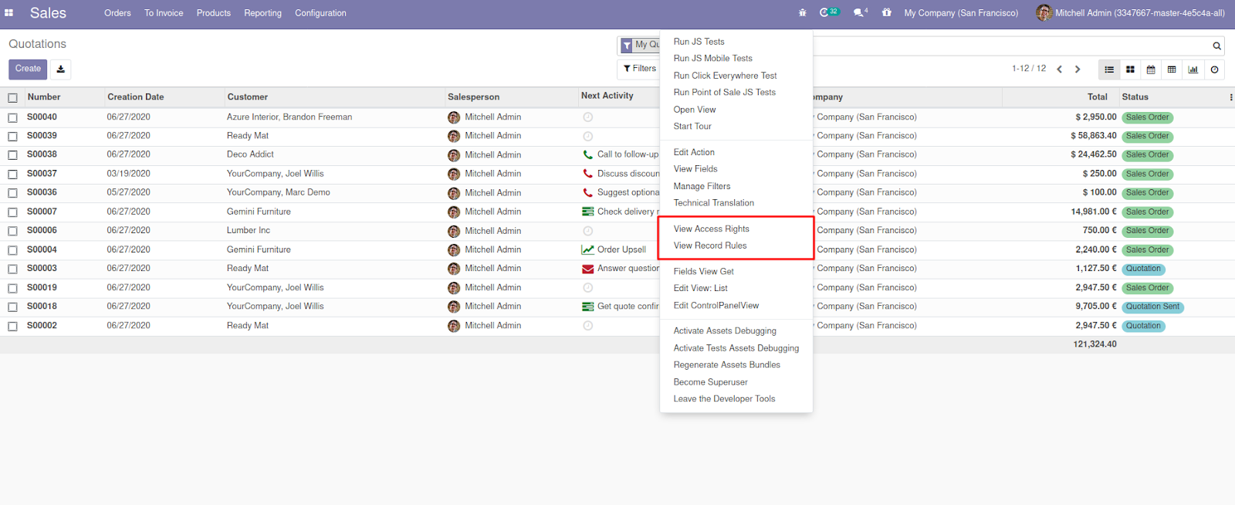Viewport: 1235px width, 505px height.
Task: Check the box for quotation S00019
Action: (x=12, y=288)
